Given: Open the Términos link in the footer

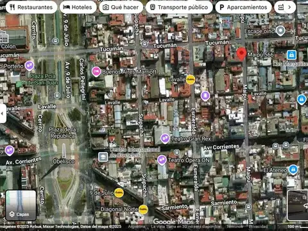Looking at the screenshot, I should (x=235, y=227).
